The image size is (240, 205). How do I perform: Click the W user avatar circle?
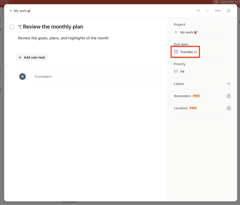tap(22, 76)
